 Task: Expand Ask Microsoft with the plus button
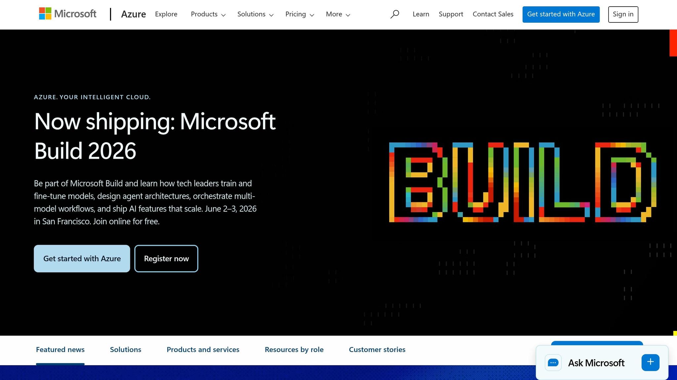tap(650, 362)
